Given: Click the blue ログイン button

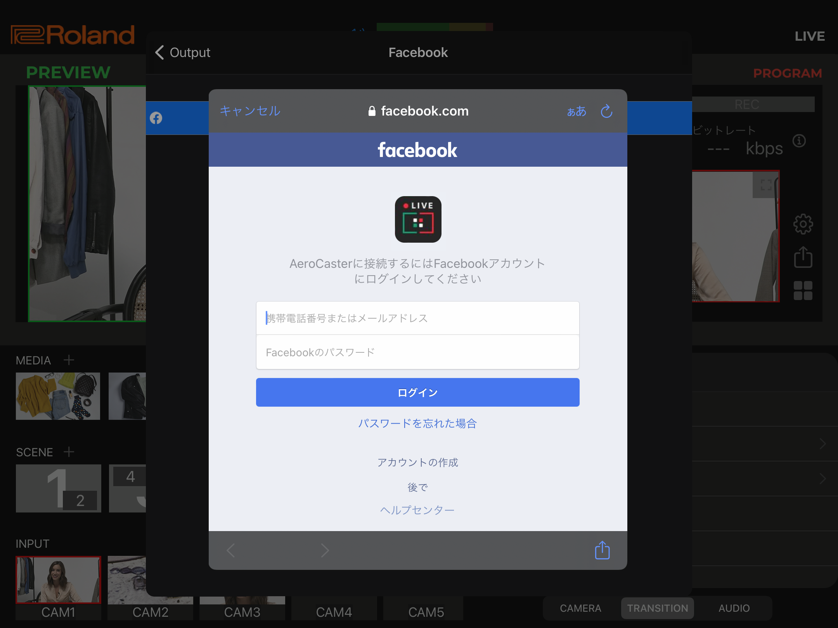Looking at the screenshot, I should [417, 392].
